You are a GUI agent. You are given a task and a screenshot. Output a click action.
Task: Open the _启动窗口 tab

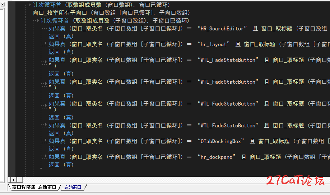click(x=73, y=187)
